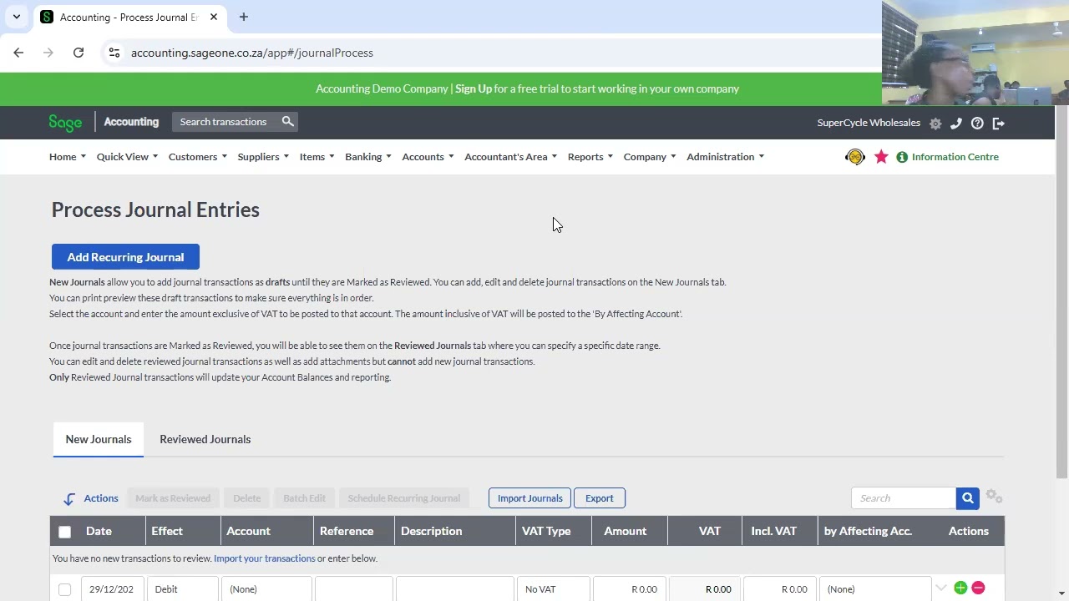This screenshot has width=1069, height=601.
Task: Check the select-all checkbox in table header
Action: (x=64, y=532)
